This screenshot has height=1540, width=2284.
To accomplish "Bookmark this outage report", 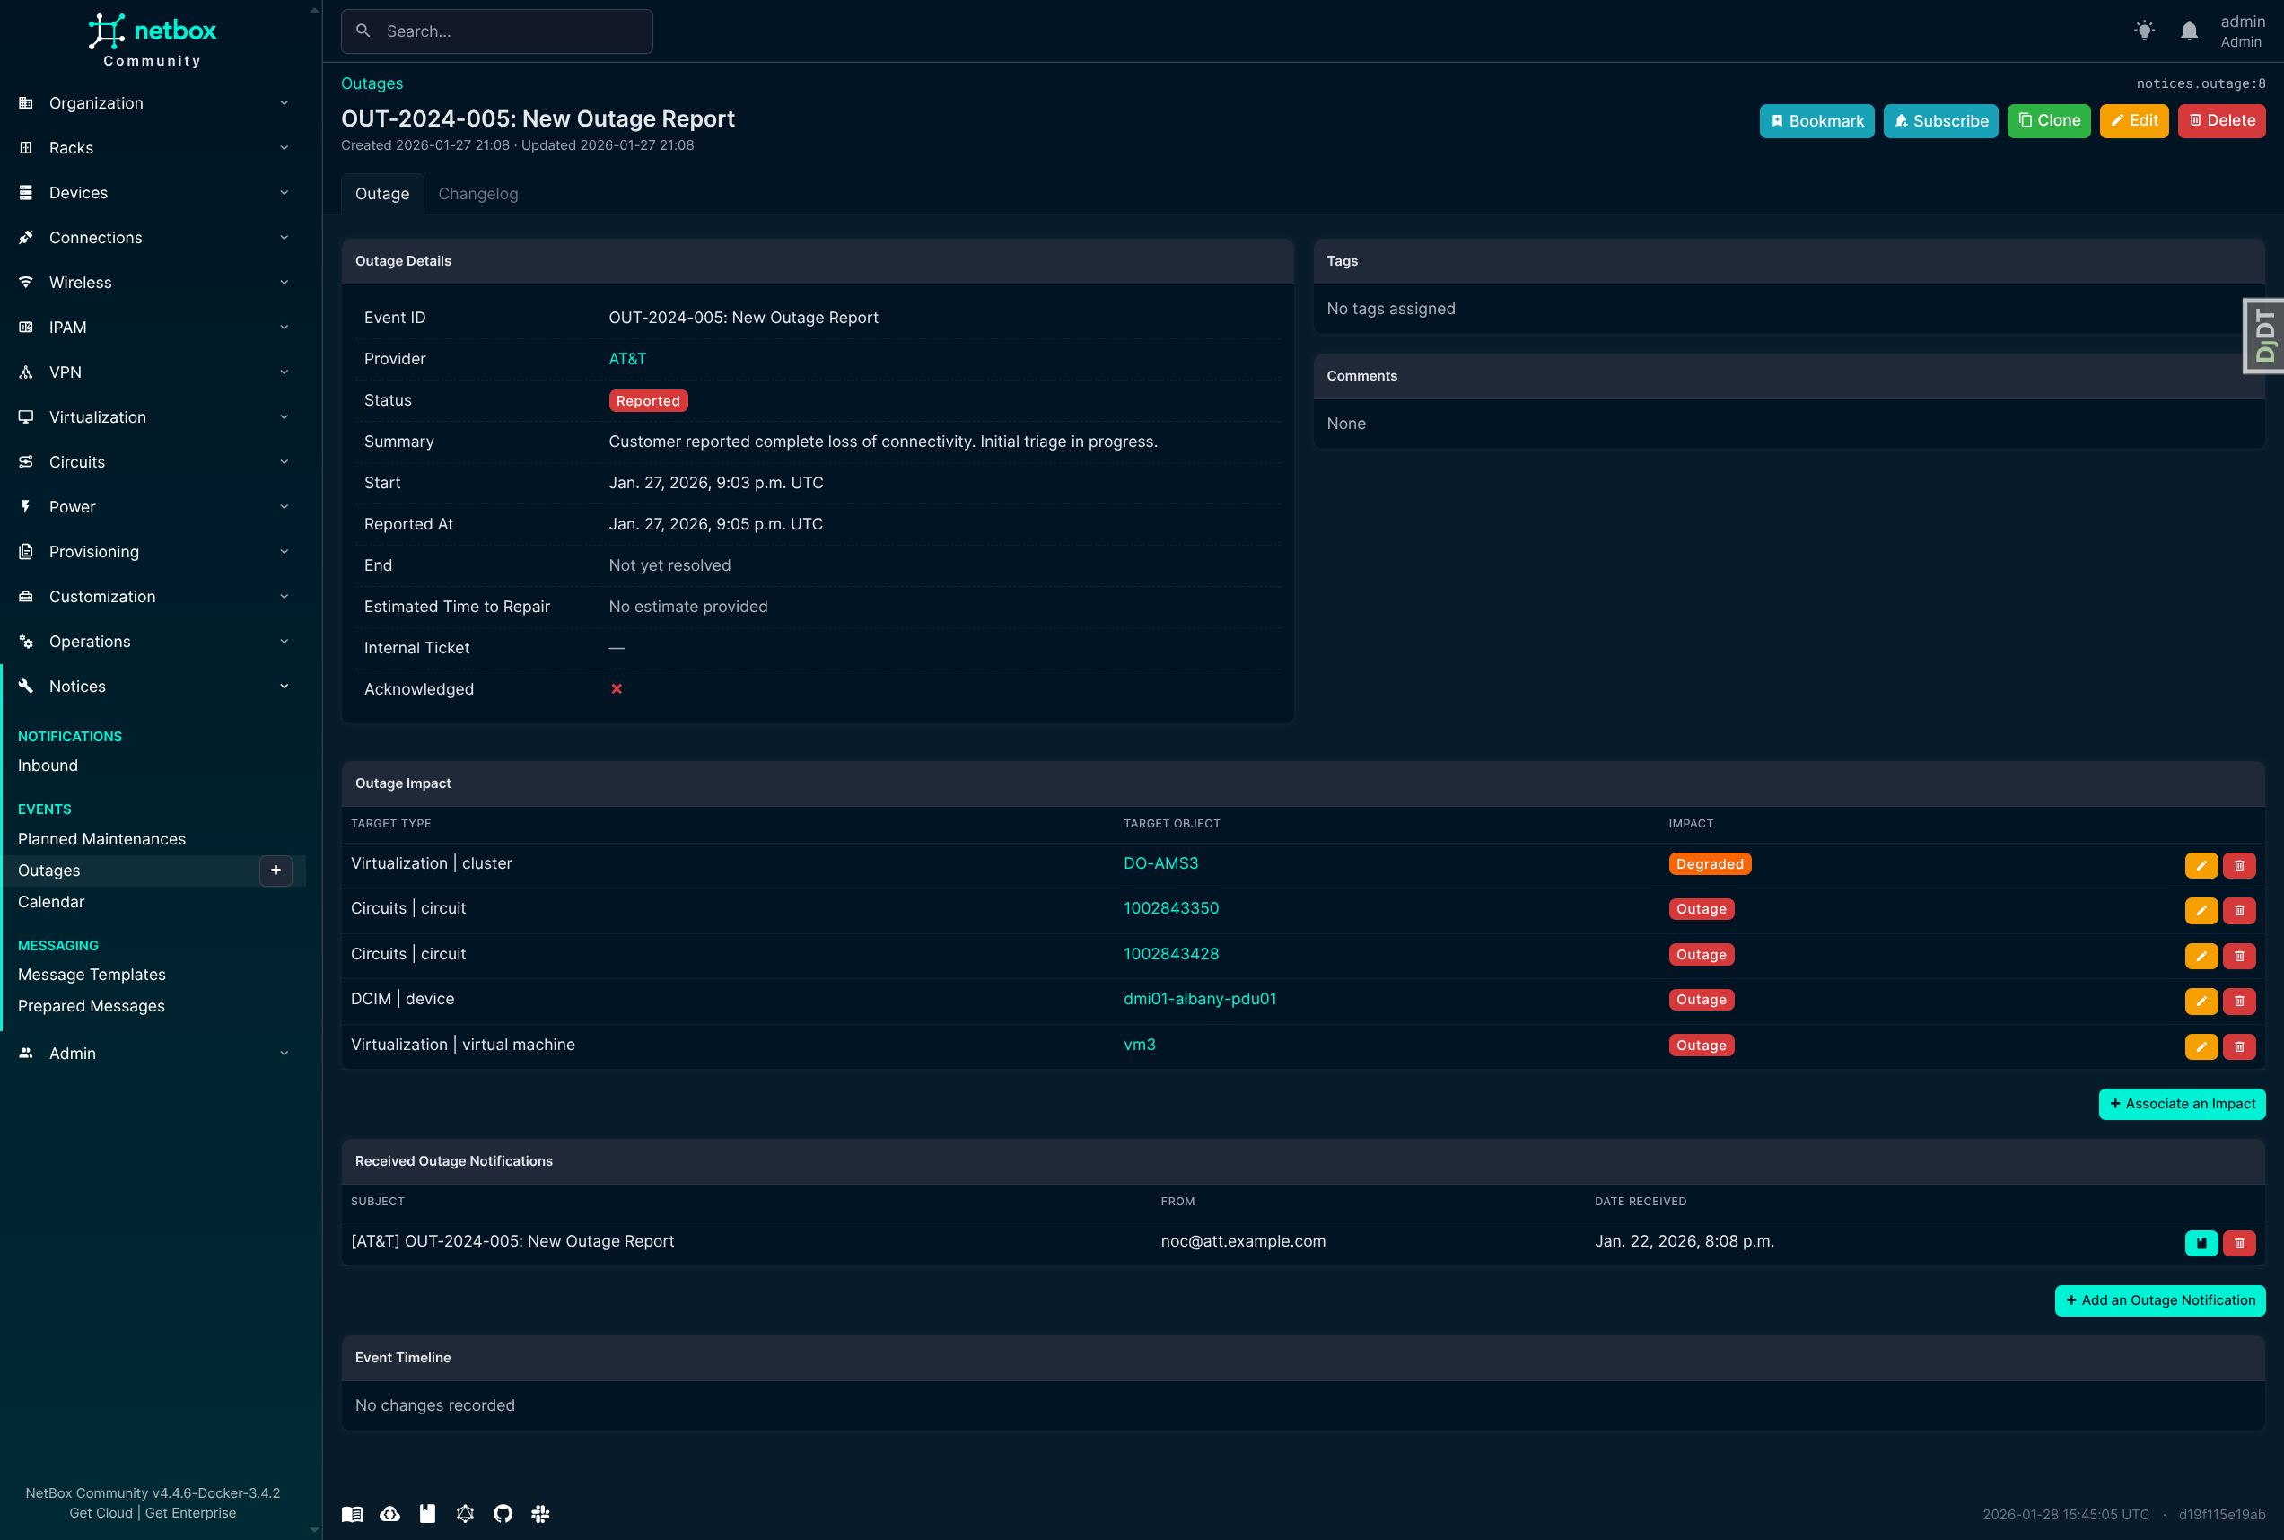I will pos(1816,121).
